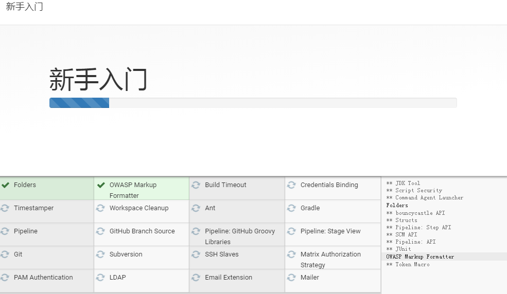Select the Folders plugin label

click(x=25, y=185)
